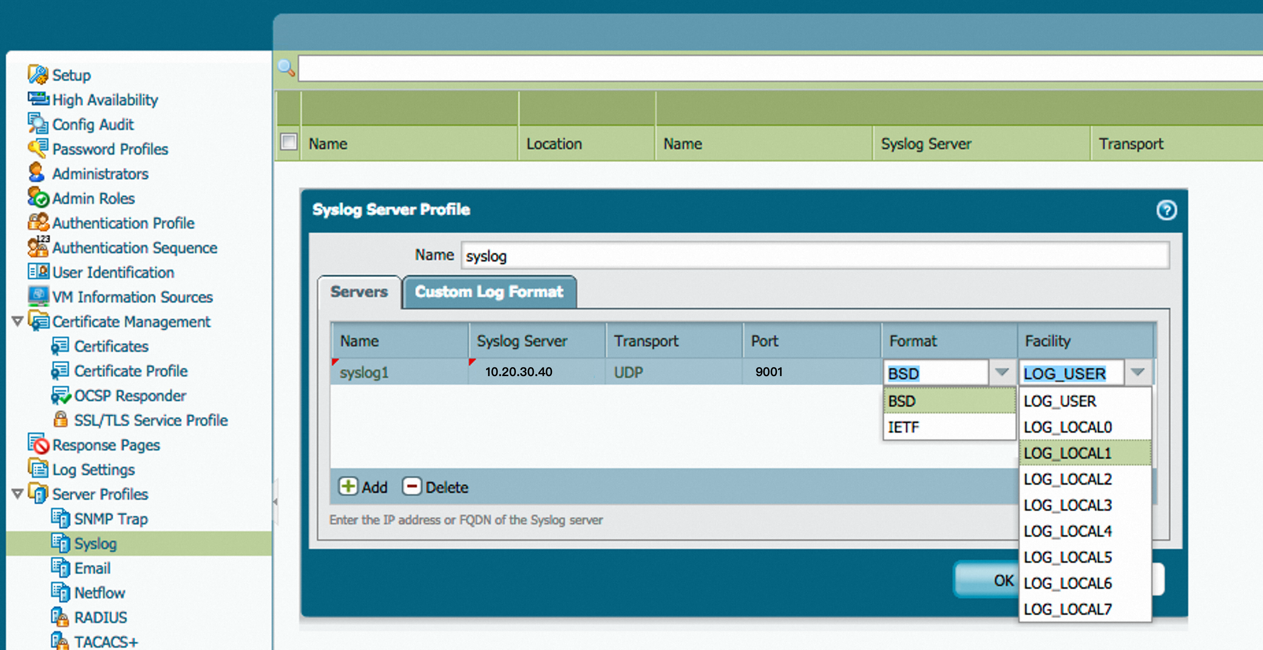Click the Netflow icon

coord(60,592)
